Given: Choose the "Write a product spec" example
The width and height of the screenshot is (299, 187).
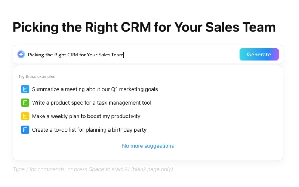Looking at the screenshot, I should pyautogui.click(x=92, y=103).
